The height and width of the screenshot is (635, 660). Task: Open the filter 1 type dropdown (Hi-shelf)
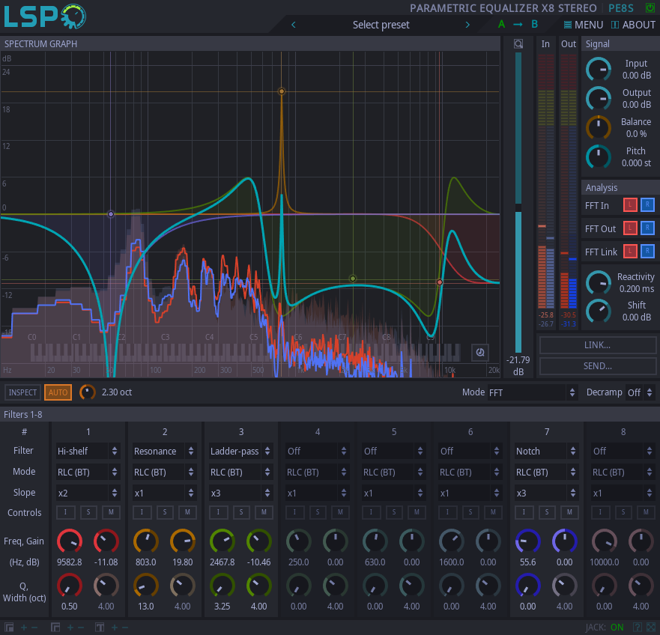click(88, 451)
